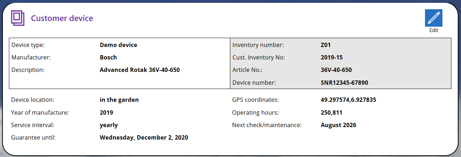
Task: Click the purple Customer device icon
Action: pyautogui.click(x=18, y=18)
